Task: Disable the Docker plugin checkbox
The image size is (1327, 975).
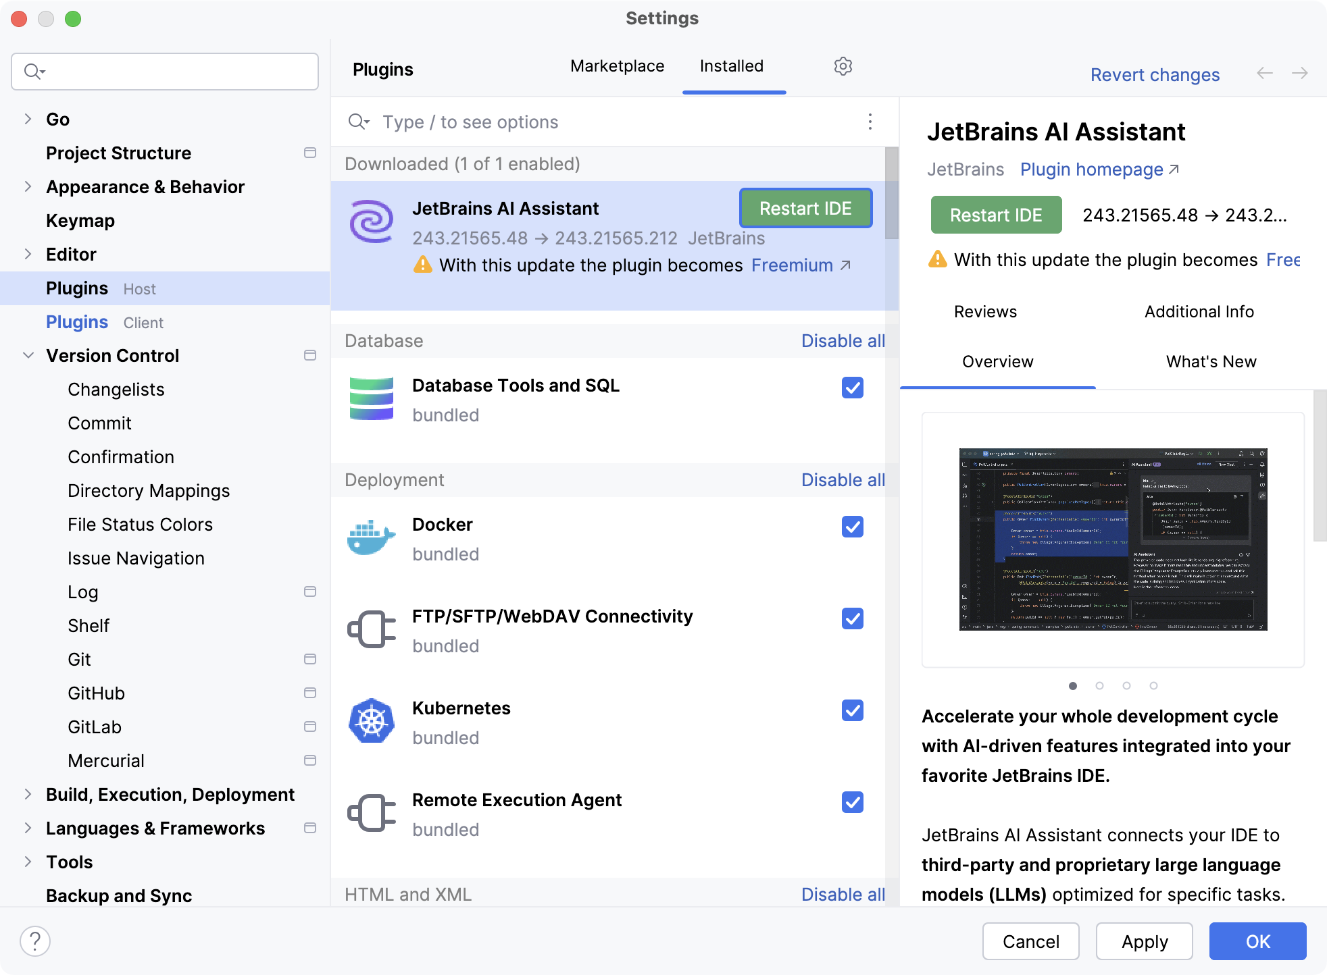Action: pos(853,526)
